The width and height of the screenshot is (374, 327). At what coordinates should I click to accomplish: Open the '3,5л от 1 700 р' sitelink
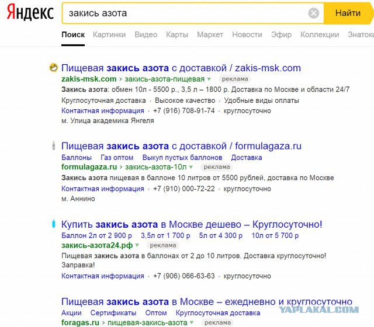(x=165, y=235)
